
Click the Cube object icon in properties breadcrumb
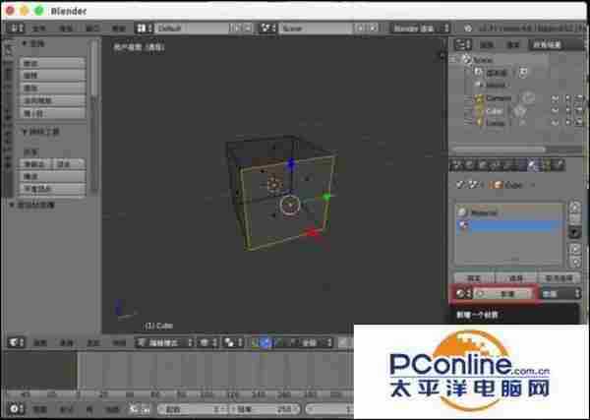pos(497,185)
